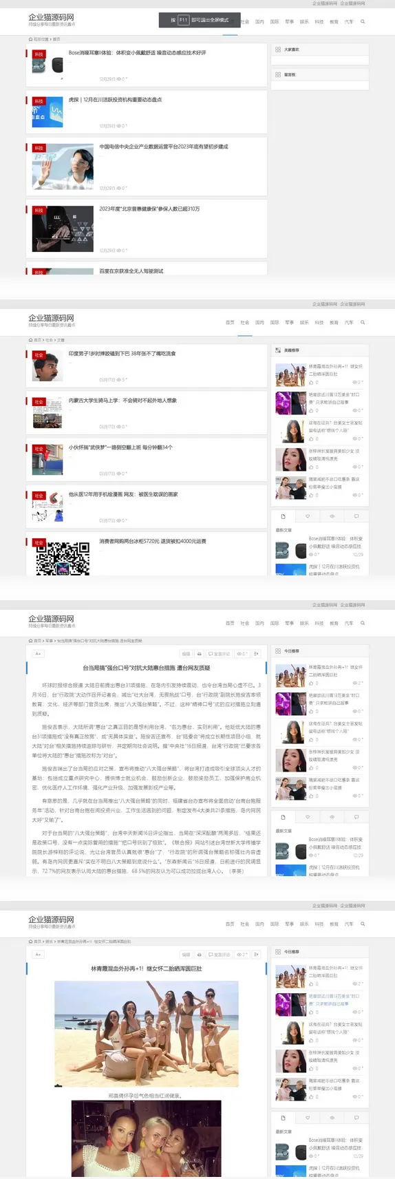Click A+ font size button in 林青霞 article

38,955
